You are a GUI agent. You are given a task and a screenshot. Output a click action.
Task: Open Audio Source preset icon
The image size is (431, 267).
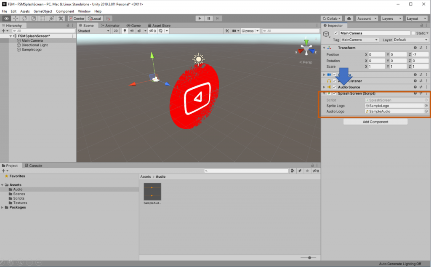pos(421,87)
